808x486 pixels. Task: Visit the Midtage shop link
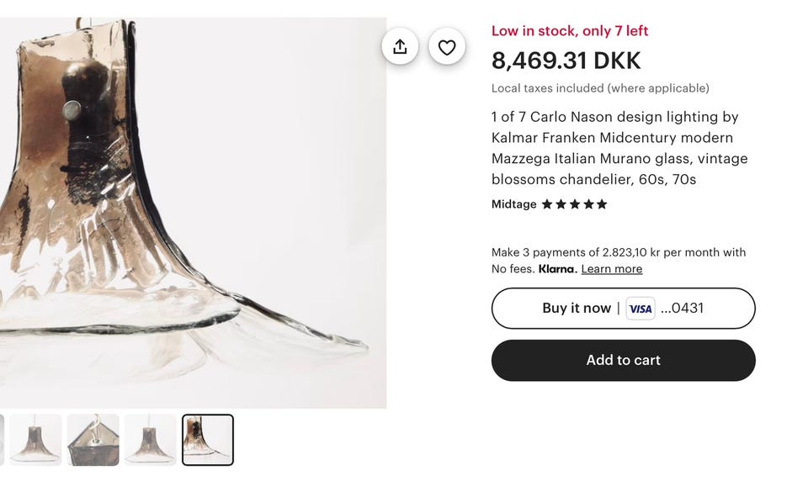(513, 204)
